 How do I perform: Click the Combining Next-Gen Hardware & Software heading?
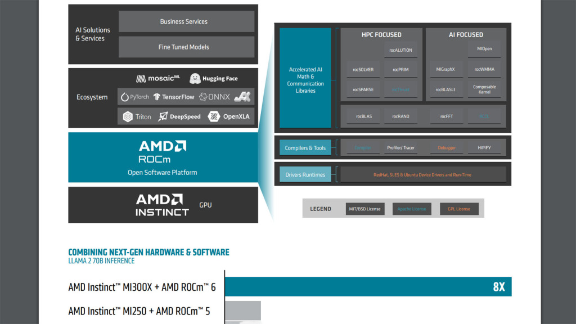coord(148,252)
